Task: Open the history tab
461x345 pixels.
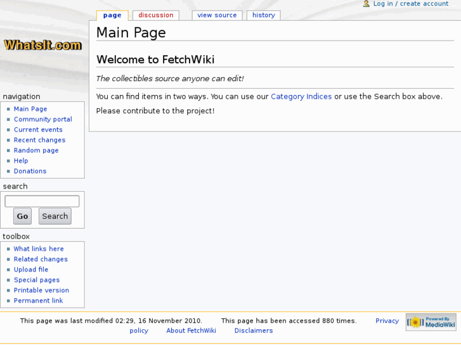Action: pyautogui.click(x=264, y=15)
